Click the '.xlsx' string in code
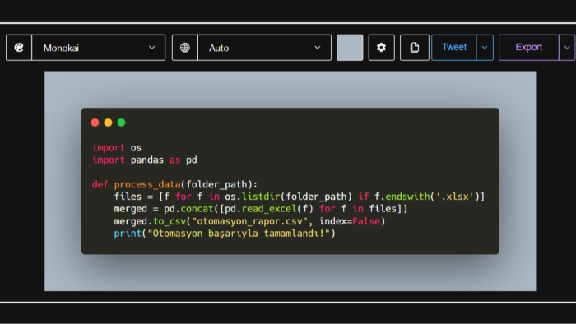The image size is (576, 324). 455,197
